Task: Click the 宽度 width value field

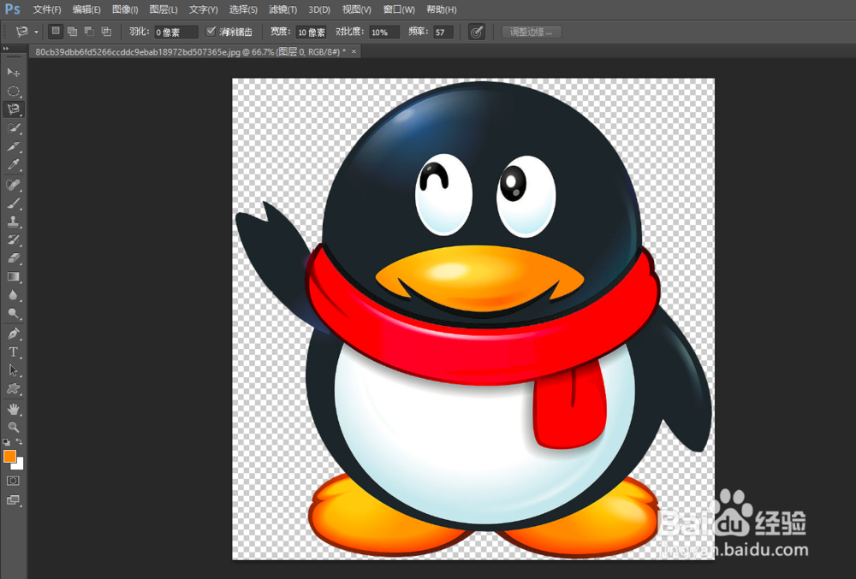Action: click(311, 32)
